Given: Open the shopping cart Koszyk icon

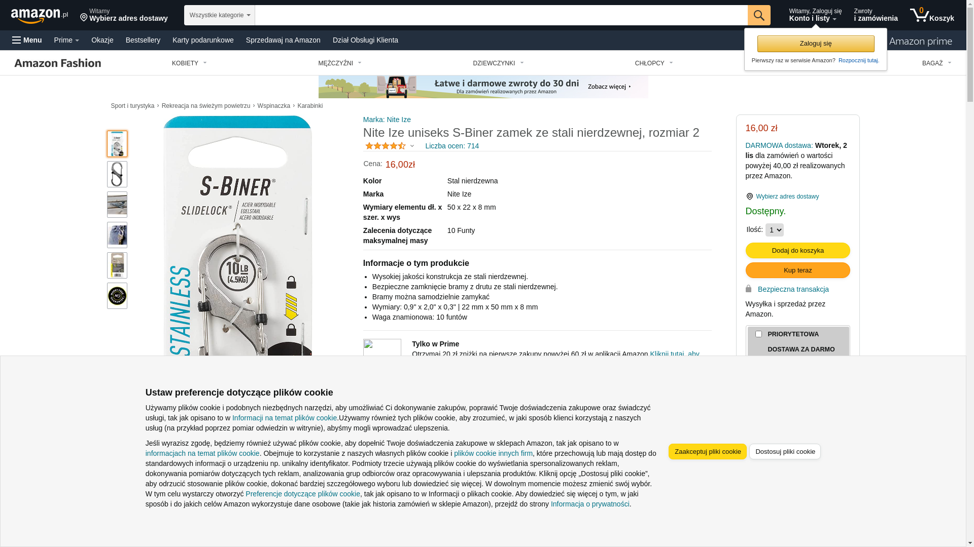Looking at the screenshot, I should click(x=932, y=15).
